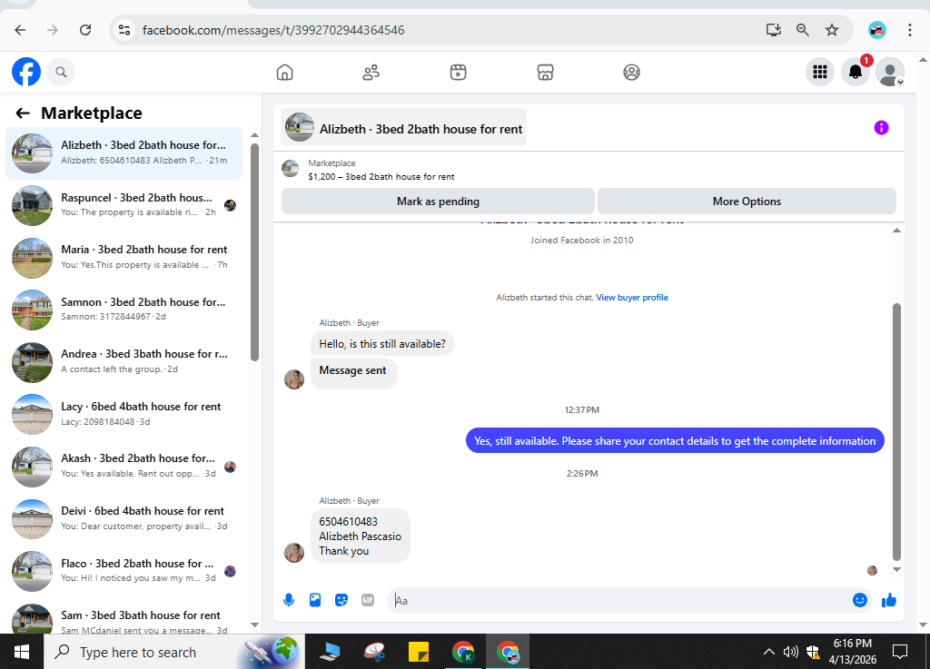Open the Windows notification center icon
The image size is (930, 669).
tap(900, 652)
